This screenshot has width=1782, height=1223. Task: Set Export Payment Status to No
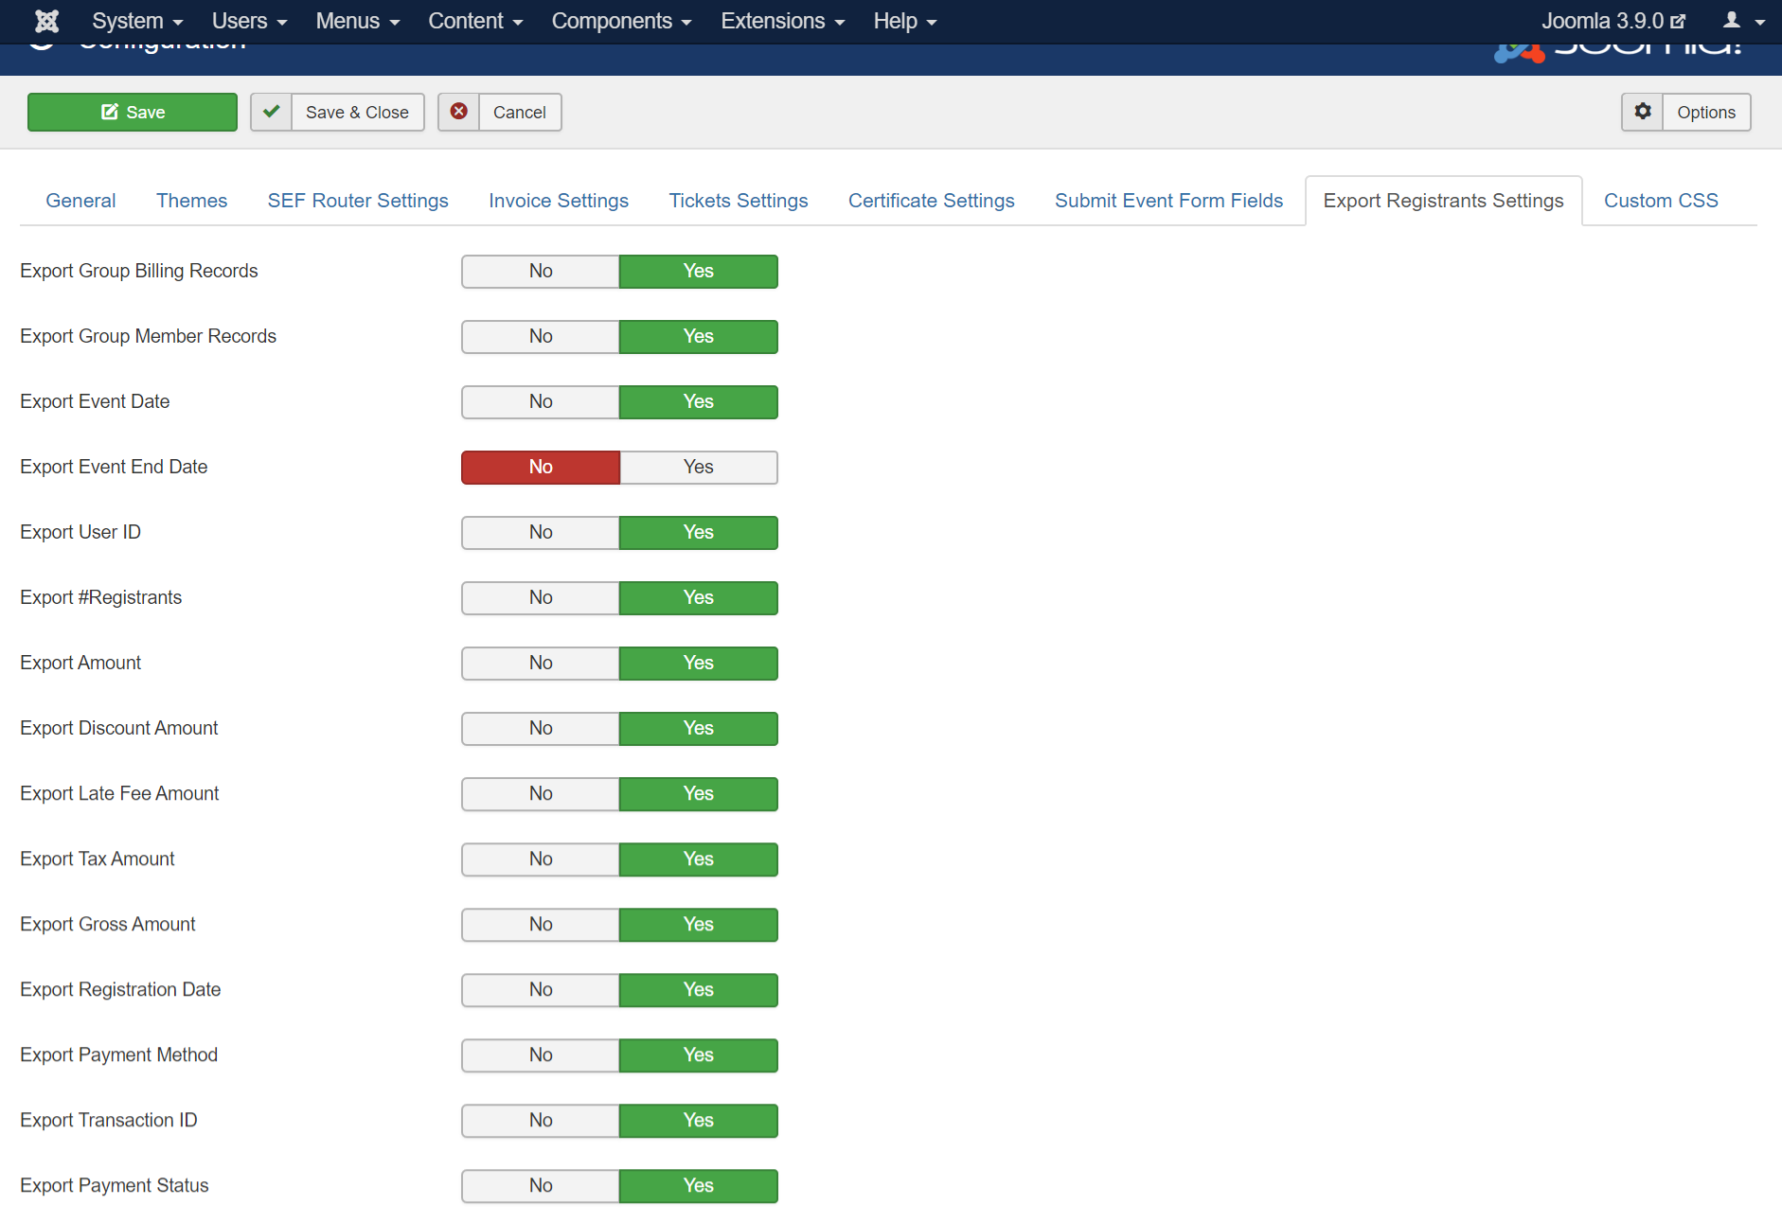click(541, 1186)
